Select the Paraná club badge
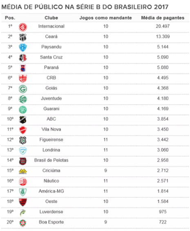The width and height of the screenshot is (190, 231). coord(23,68)
